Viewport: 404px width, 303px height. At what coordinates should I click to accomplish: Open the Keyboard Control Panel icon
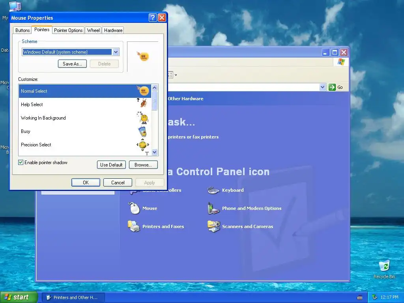[x=213, y=190]
